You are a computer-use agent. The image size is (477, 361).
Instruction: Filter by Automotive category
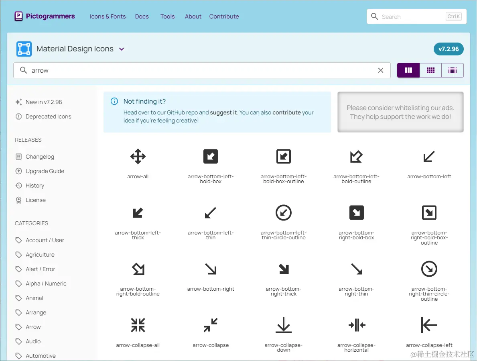36,356
